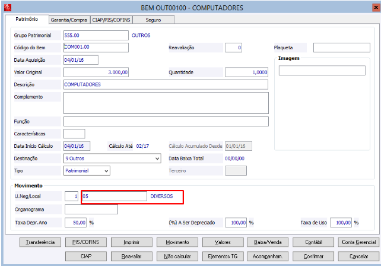Open the Tipo Patrimonial dropdown
Viewport: 381px width, 266px height.
point(106,171)
